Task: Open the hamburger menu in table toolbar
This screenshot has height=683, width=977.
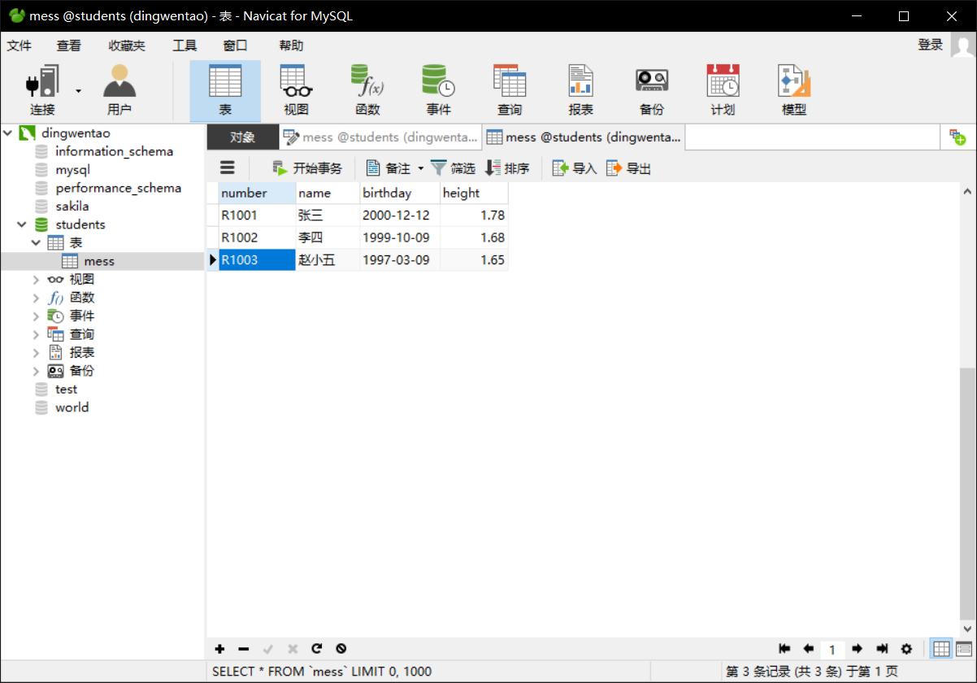Action: coord(228,167)
